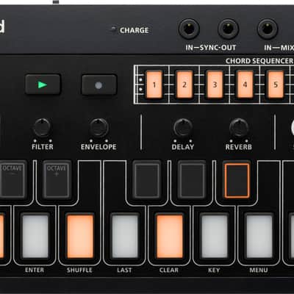Click the REVERB knob
The image size is (294, 294).
(x=239, y=127)
